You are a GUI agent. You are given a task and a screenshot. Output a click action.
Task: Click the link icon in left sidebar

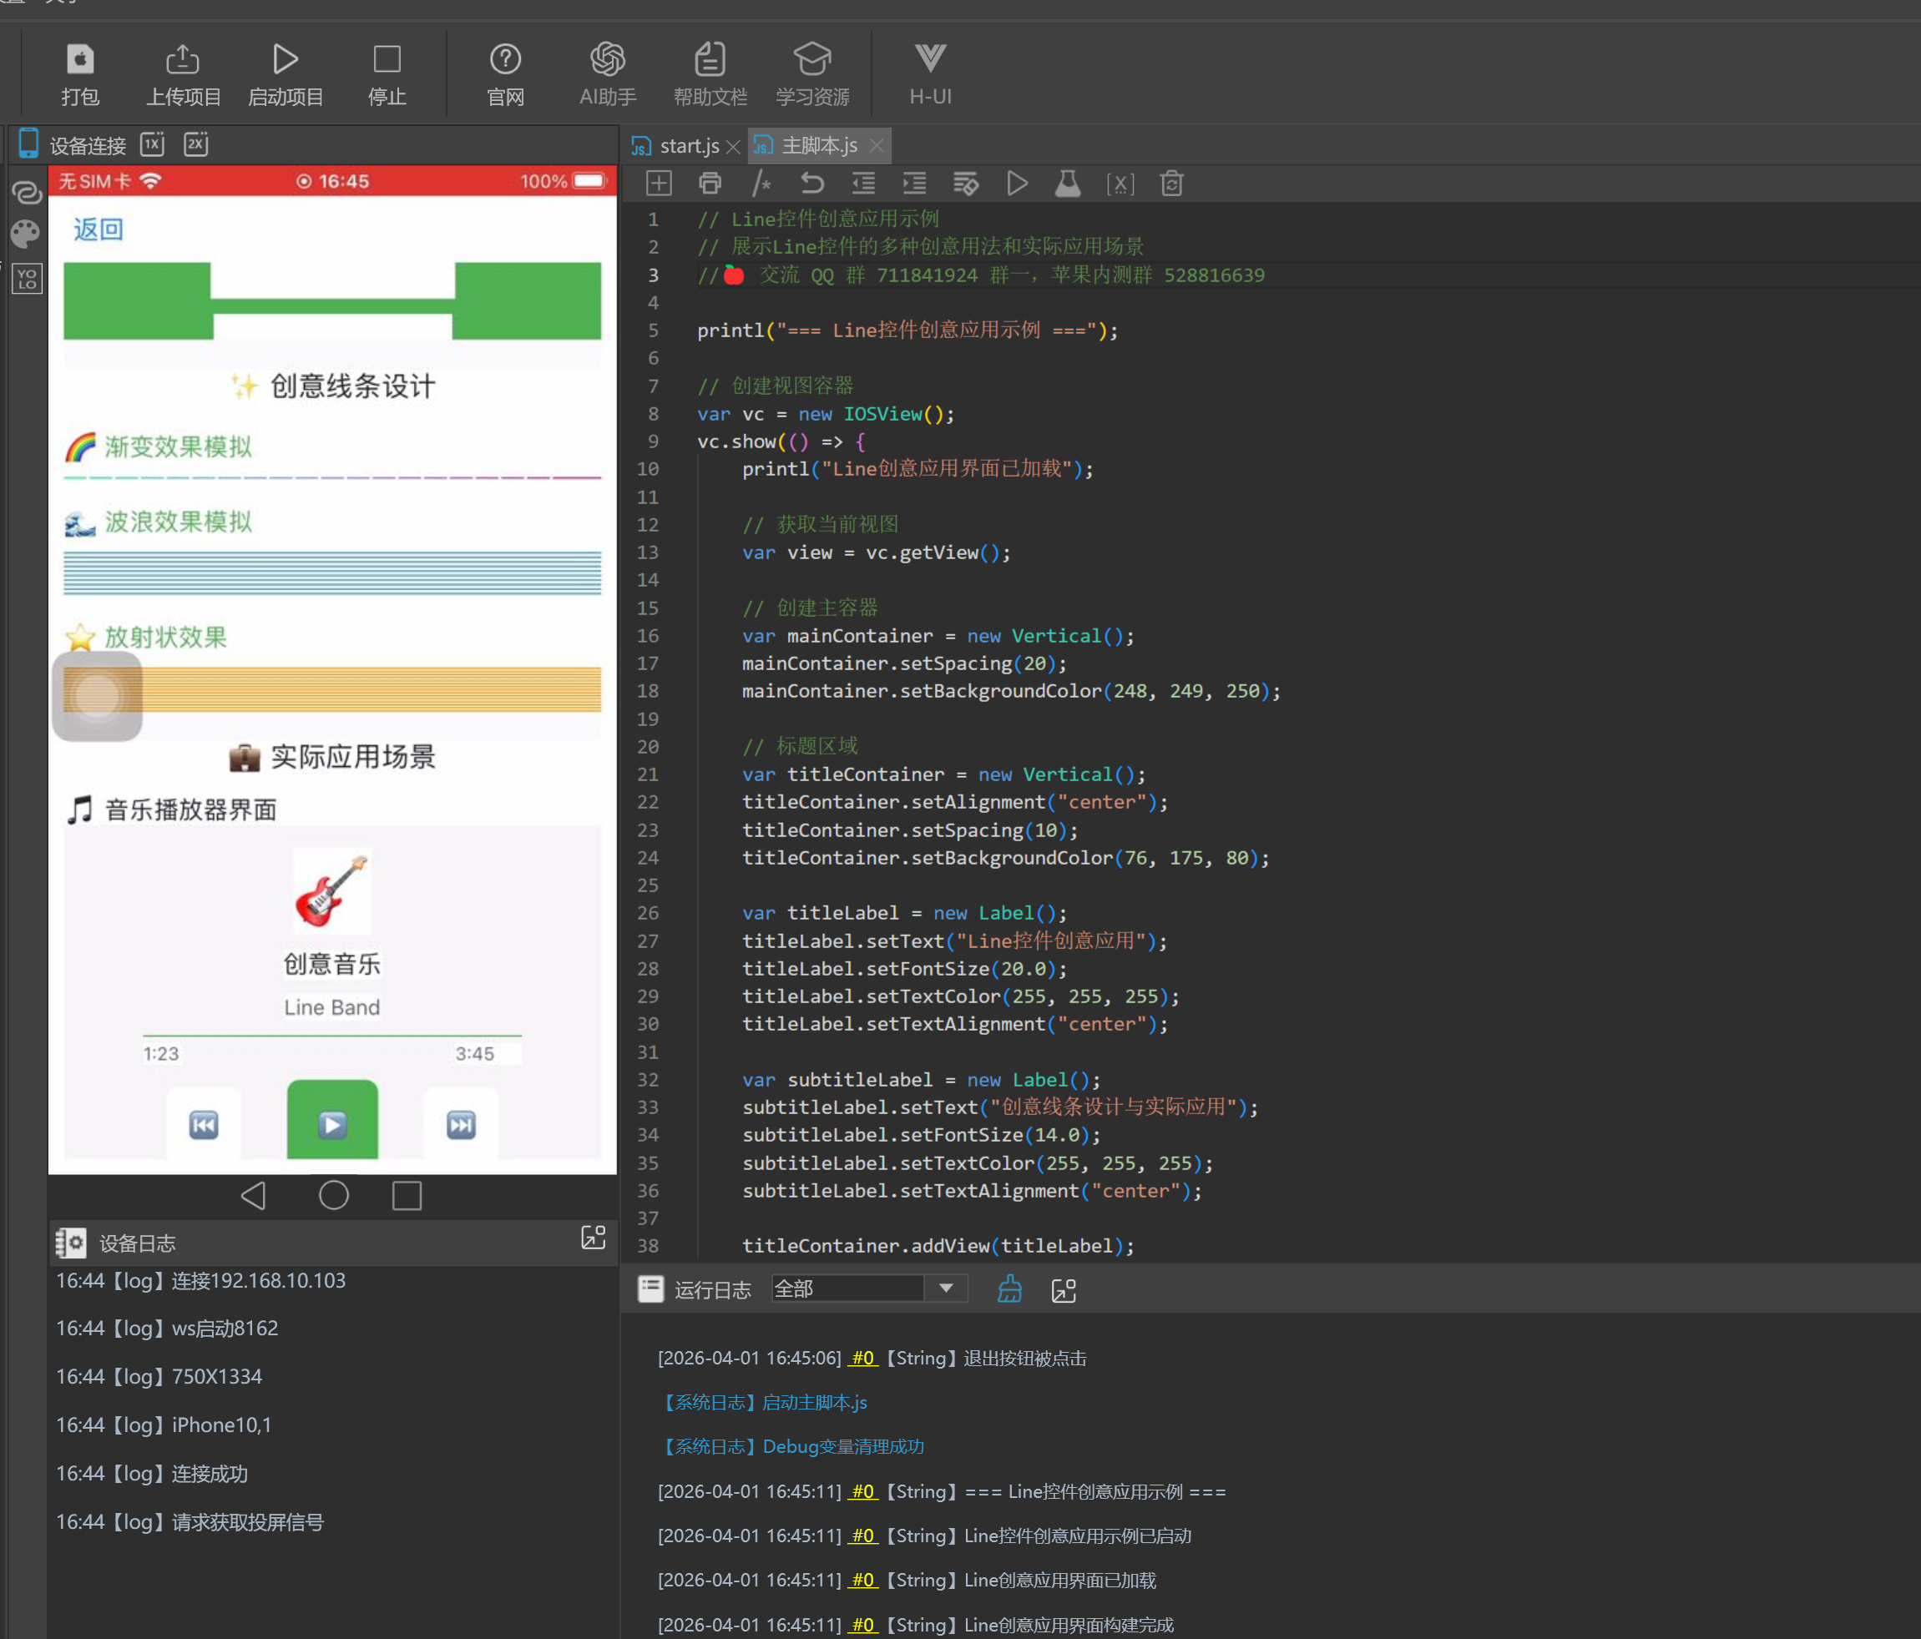pyautogui.click(x=26, y=192)
